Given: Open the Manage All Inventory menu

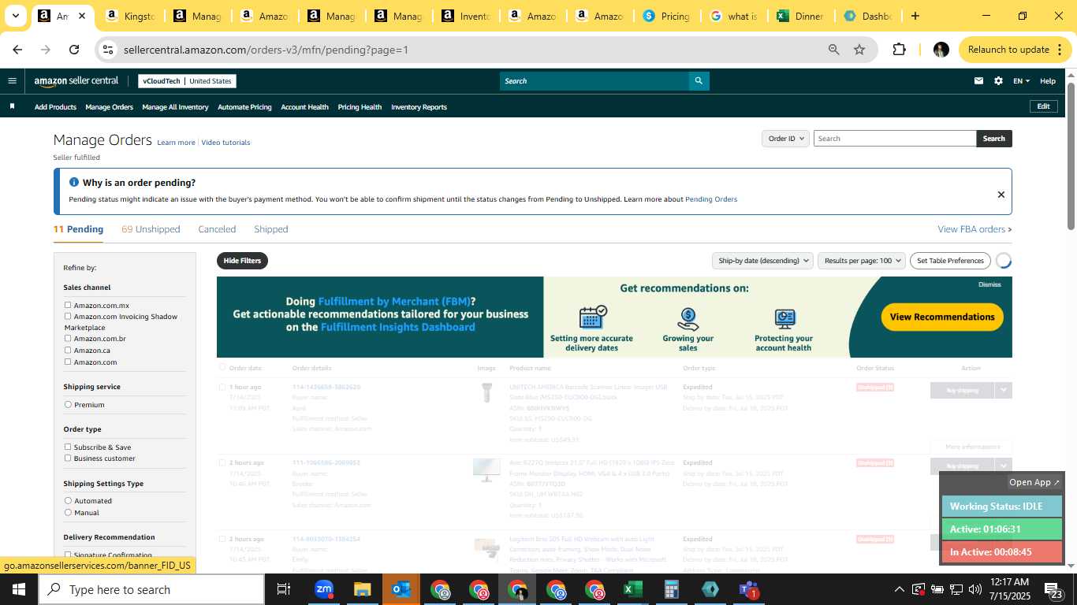Looking at the screenshot, I should 175,107.
